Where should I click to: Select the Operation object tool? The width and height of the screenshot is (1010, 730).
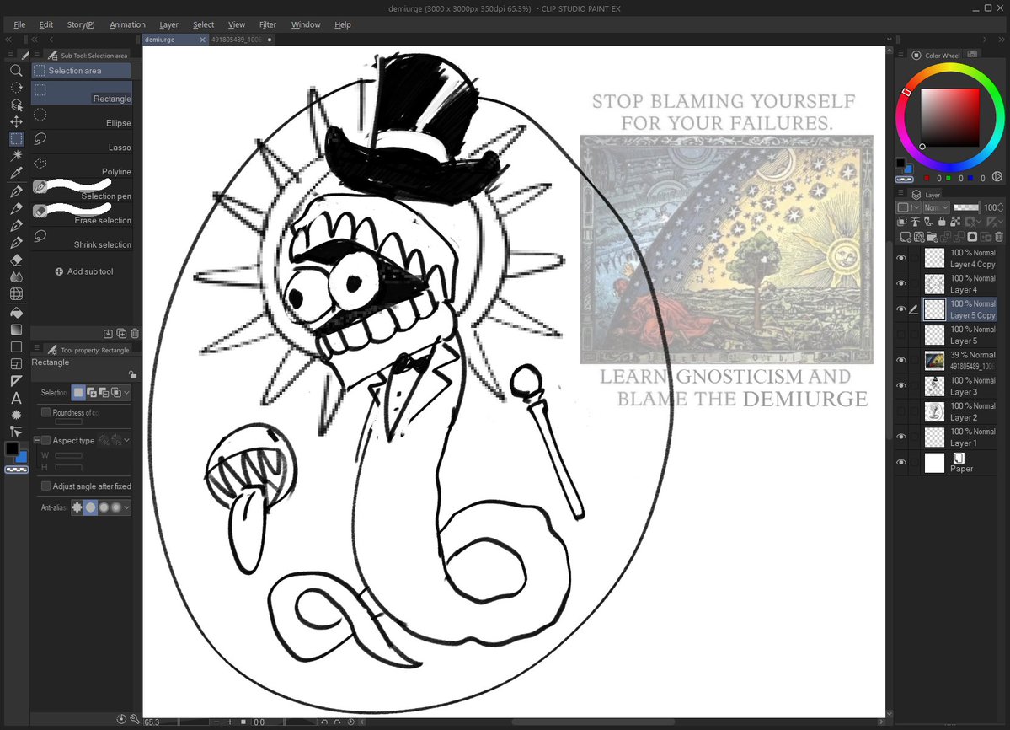16,105
